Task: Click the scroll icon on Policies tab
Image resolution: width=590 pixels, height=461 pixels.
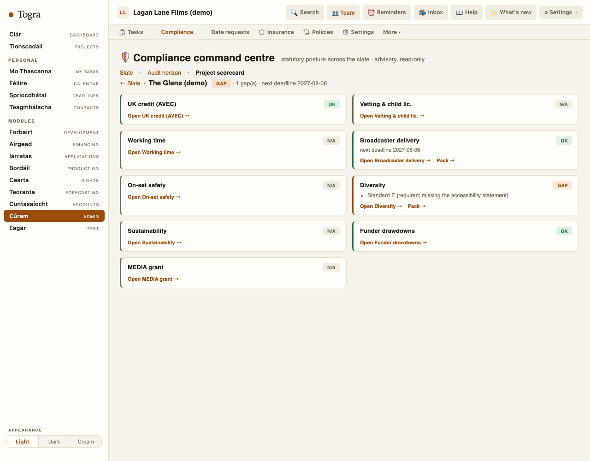Action: 307,32
